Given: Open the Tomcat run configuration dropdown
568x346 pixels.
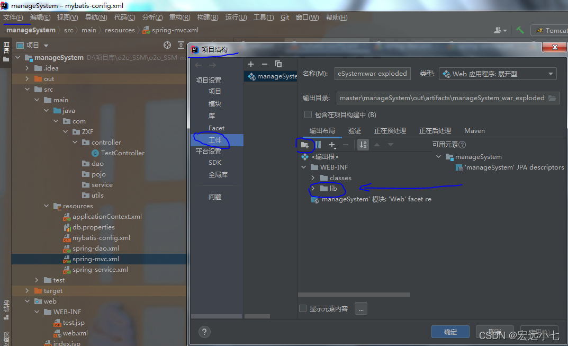Looking at the screenshot, I should [x=550, y=30].
